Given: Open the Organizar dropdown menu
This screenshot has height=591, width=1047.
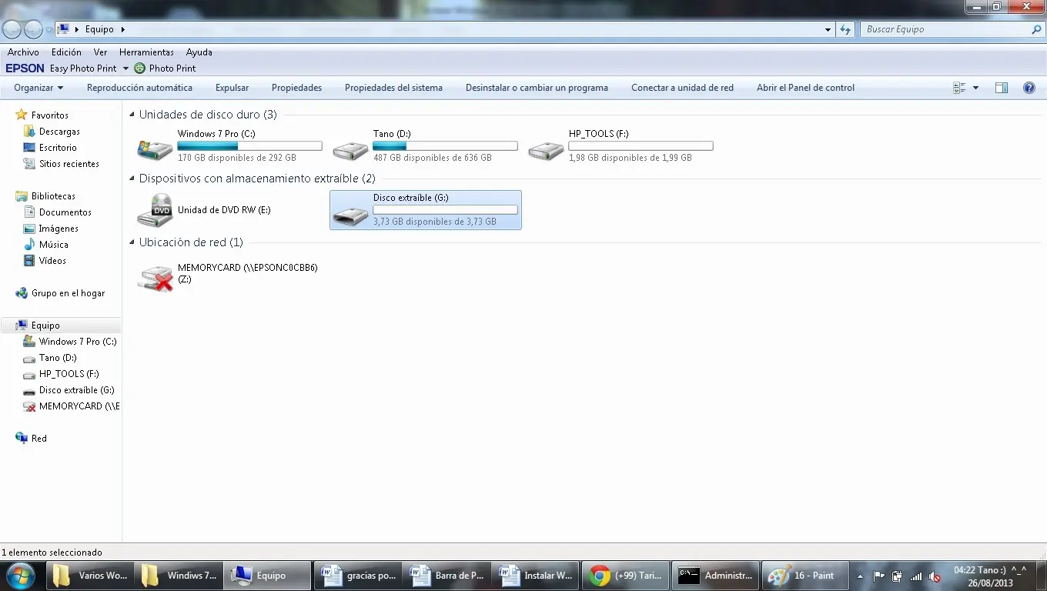Looking at the screenshot, I should click(x=38, y=88).
